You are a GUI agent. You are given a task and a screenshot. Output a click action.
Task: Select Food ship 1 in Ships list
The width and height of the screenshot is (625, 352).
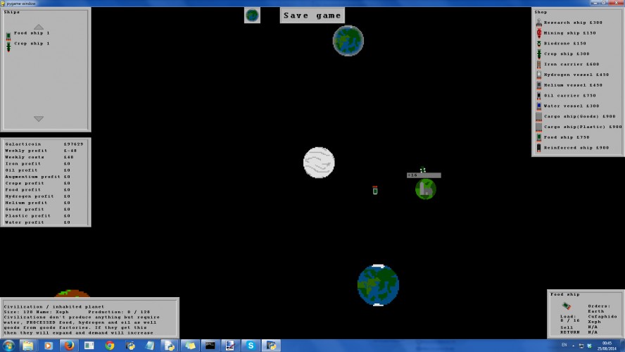(x=28, y=34)
